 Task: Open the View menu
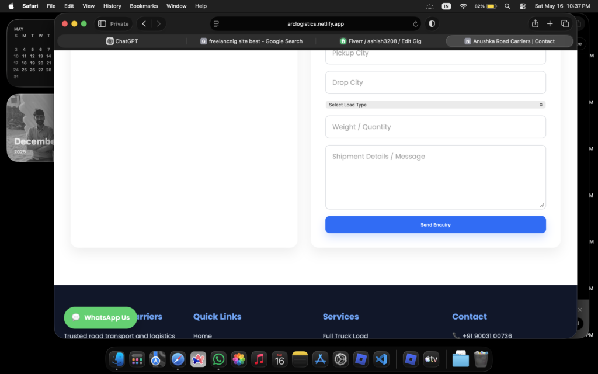click(x=89, y=6)
